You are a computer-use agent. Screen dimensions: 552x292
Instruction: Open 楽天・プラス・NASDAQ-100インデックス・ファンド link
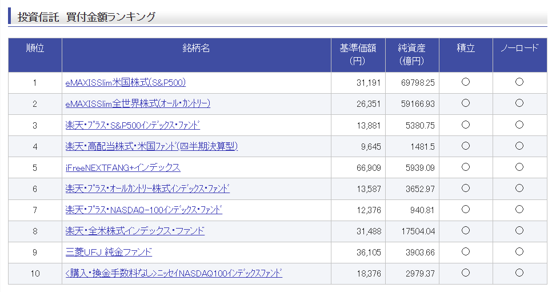point(143,210)
